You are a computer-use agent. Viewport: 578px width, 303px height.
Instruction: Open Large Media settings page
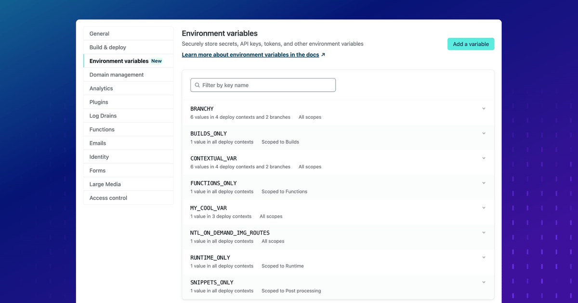click(105, 184)
